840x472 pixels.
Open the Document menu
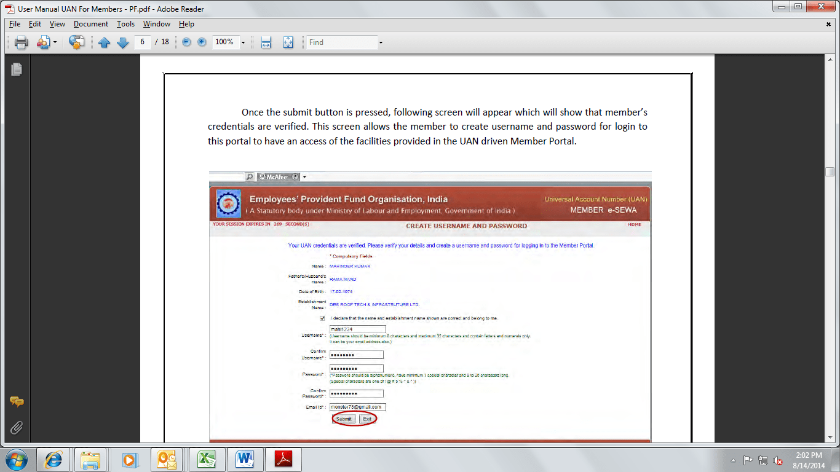(91, 24)
